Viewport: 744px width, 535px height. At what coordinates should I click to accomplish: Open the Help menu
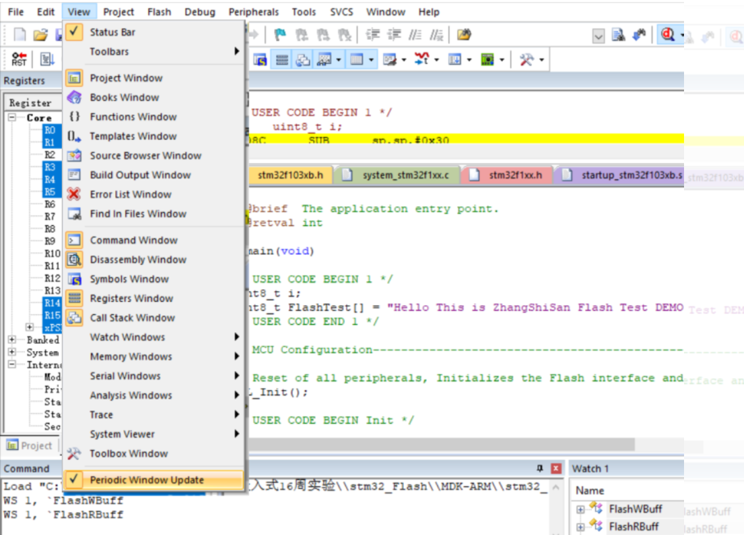(x=428, y=12)
